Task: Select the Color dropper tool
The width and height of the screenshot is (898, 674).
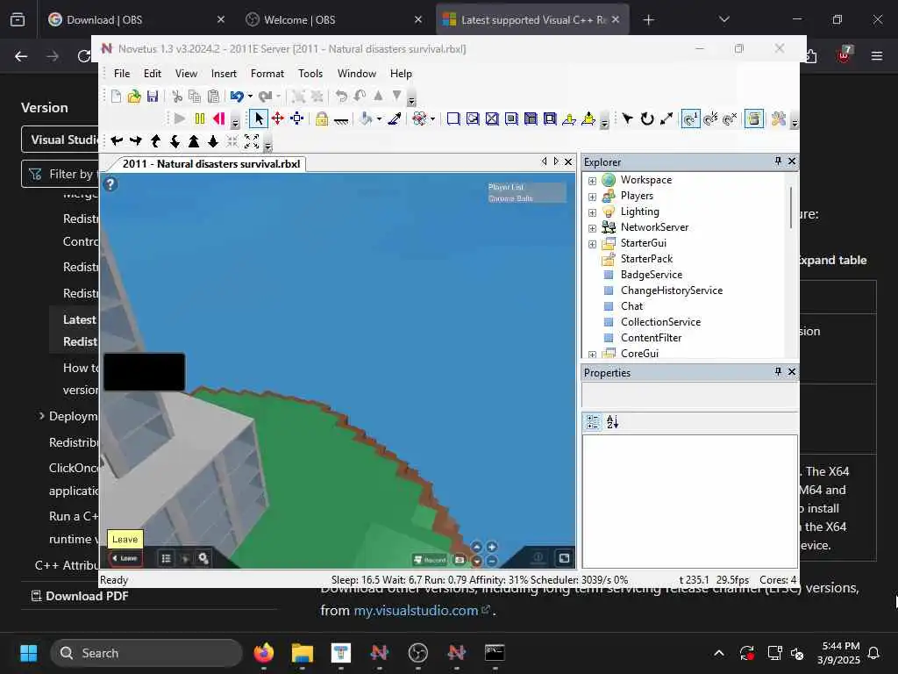Action: pyautogui.click(x=395, y=118)
